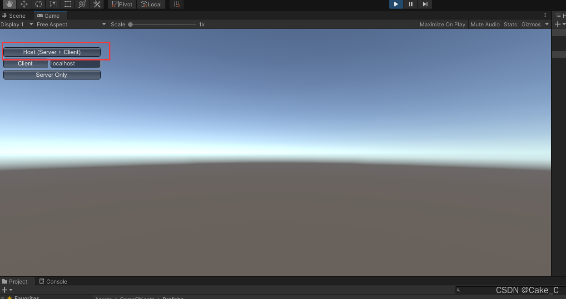
Task: Toggle Mute Audio
Action: [x=485, y=25]
